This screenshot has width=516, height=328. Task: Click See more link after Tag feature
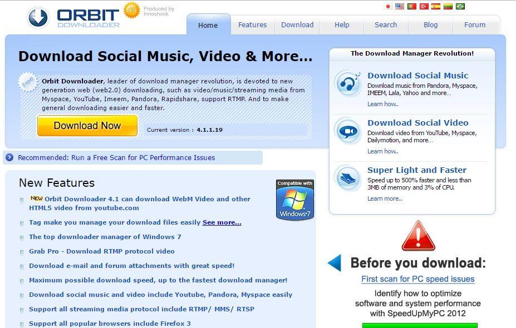click(x=222, y=222)
